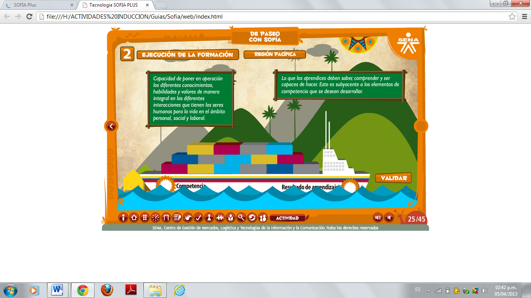Click the network signal tray icon
The image size is (531, 298).
pos(438,290)
